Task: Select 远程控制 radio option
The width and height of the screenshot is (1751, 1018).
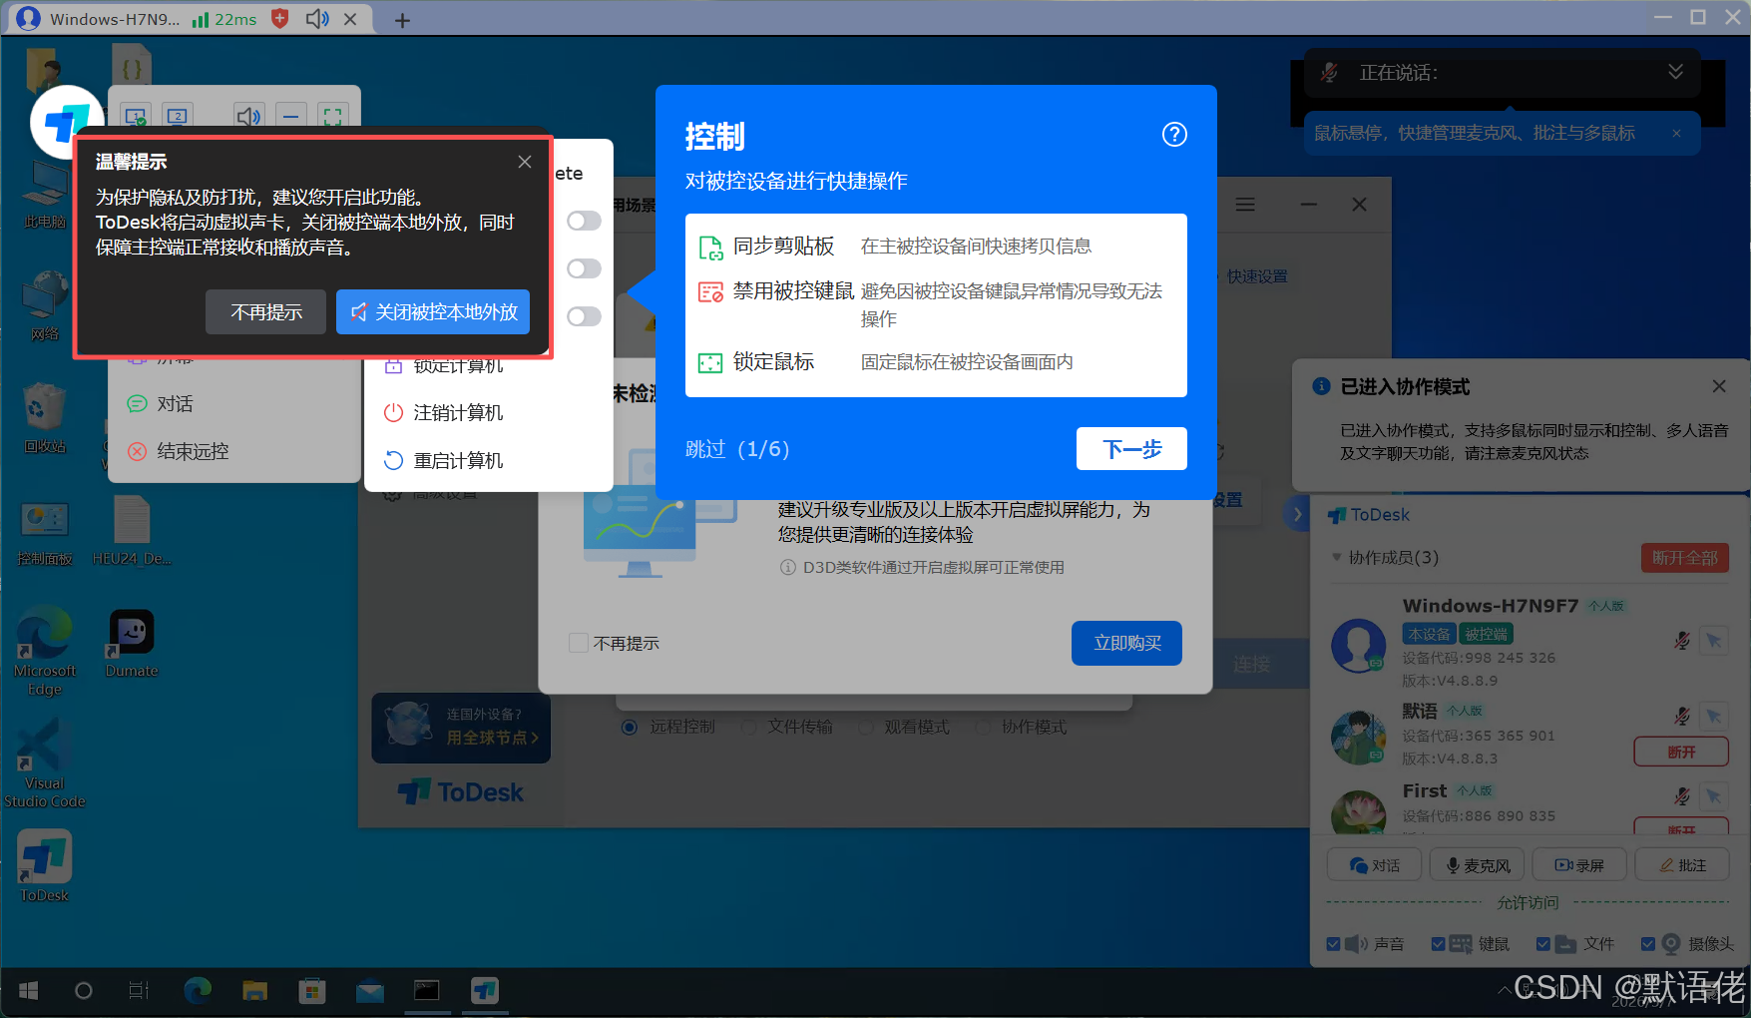Action: [x=629, y=728]
